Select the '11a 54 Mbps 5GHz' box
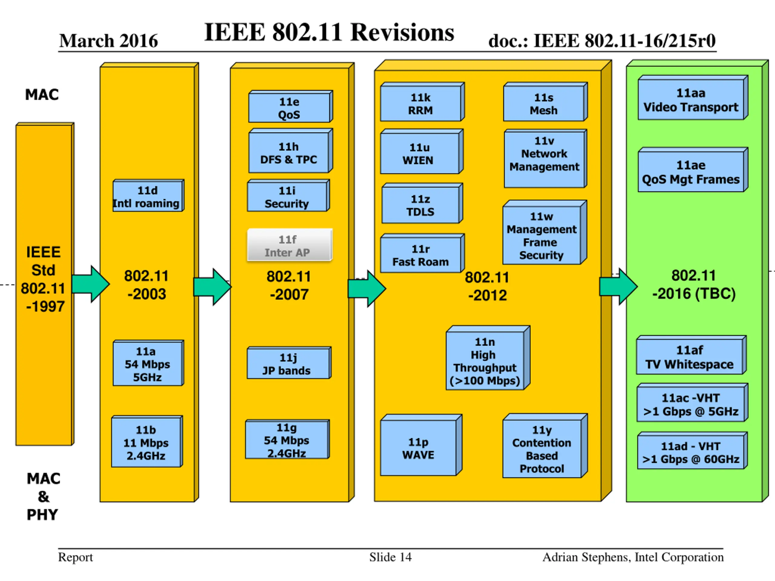The image size is (775, 581). (148, 363)
